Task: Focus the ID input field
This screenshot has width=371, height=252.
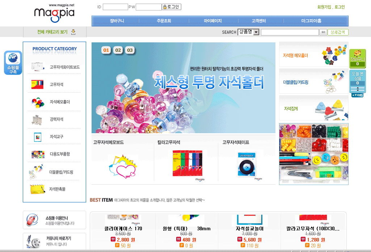Action: click(115, 7)
